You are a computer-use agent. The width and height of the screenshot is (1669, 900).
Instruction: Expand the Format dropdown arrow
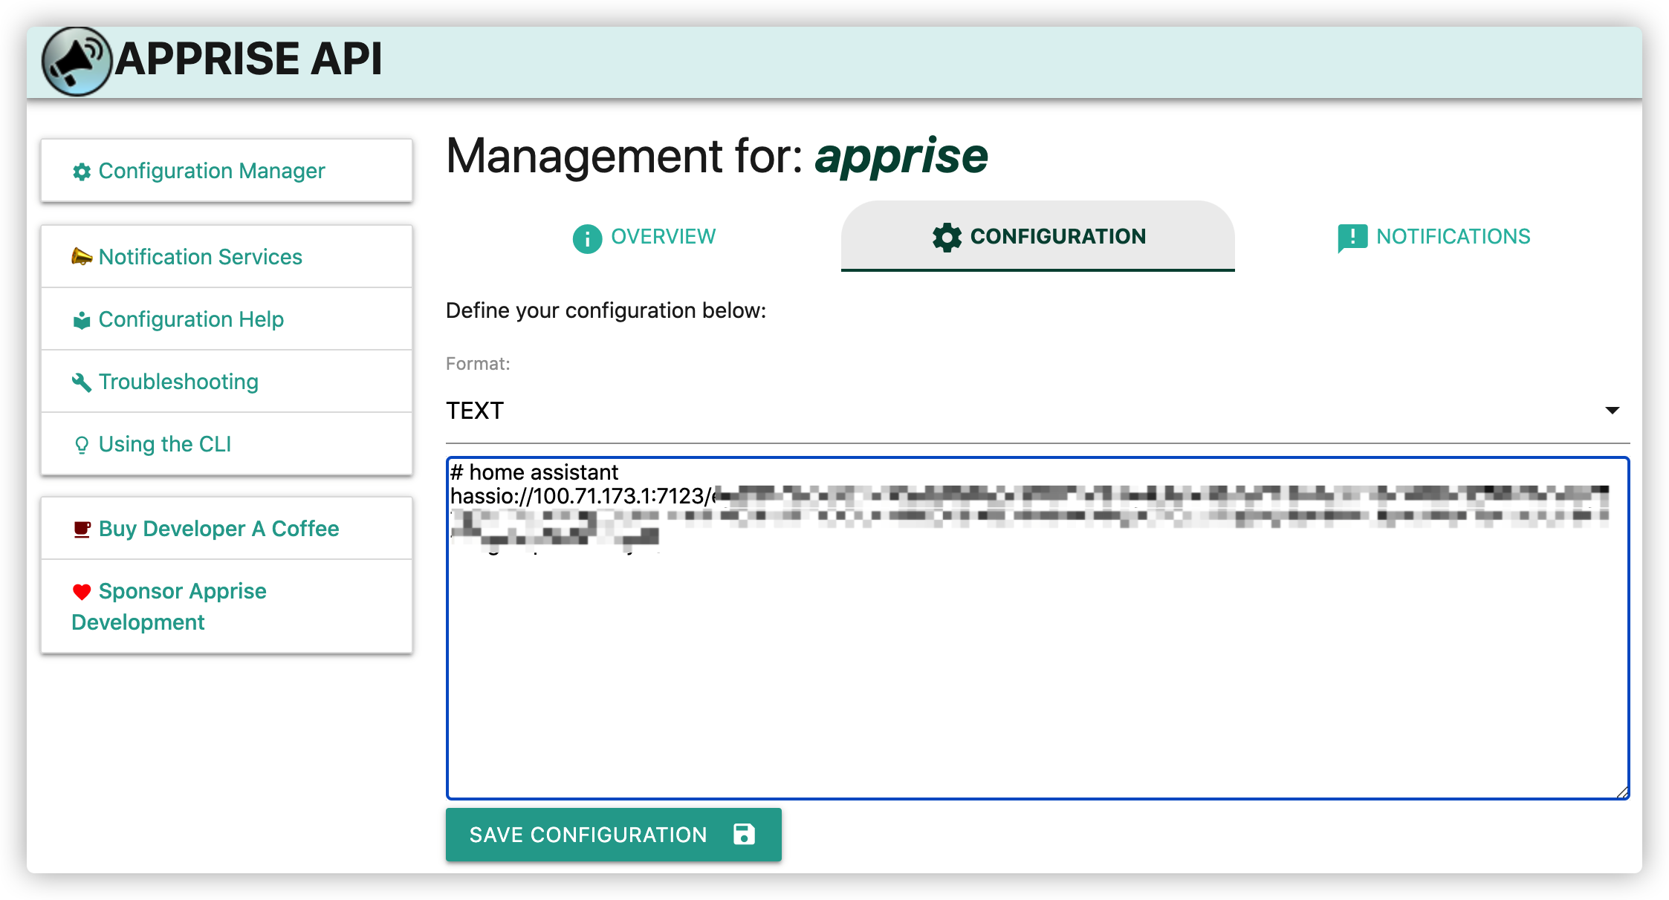(x=1612, y=411)
